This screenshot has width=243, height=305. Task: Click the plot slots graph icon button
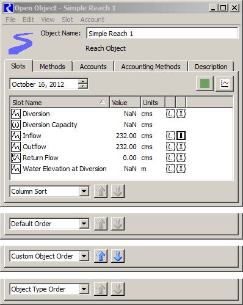(x=225, y=84)
